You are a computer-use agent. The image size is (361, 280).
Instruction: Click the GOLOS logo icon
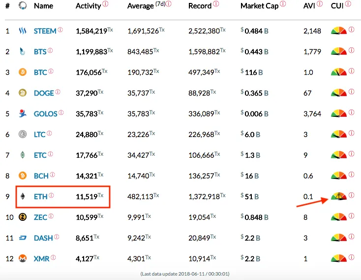23,113
